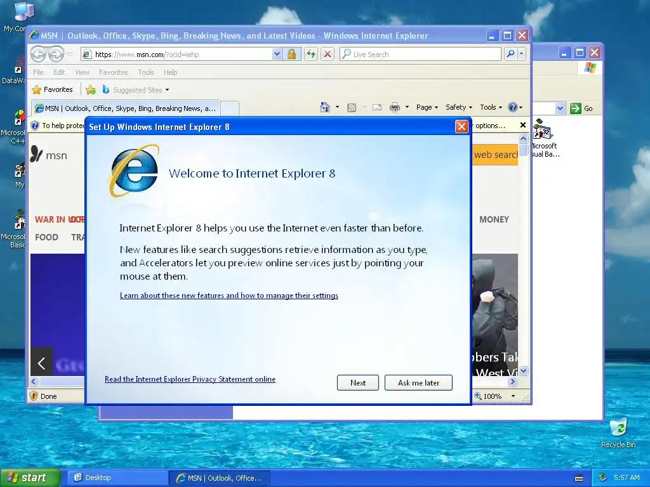Close the information bar with the X
This screenshot has height=487, width=650.
click(523, 125)
